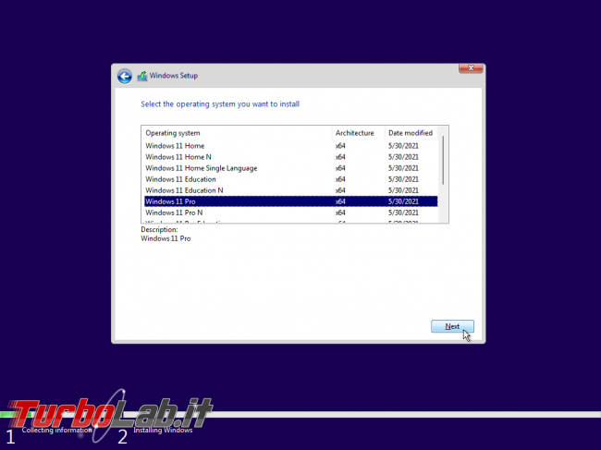
Task: Select Windows 11 Education edition
Action: pyautogui.click(x=290, y=179)
